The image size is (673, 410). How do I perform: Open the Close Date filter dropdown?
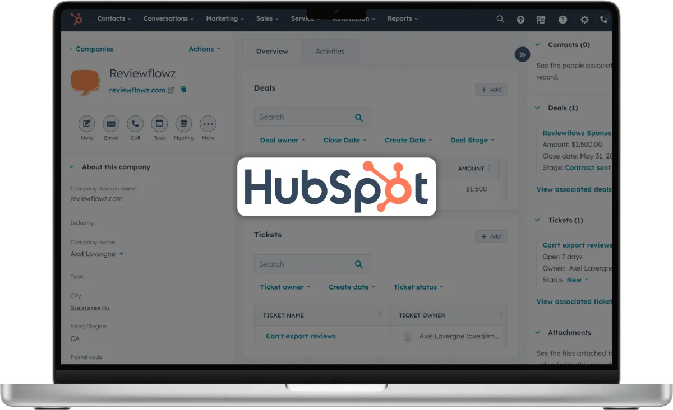[x=345, y=141]
